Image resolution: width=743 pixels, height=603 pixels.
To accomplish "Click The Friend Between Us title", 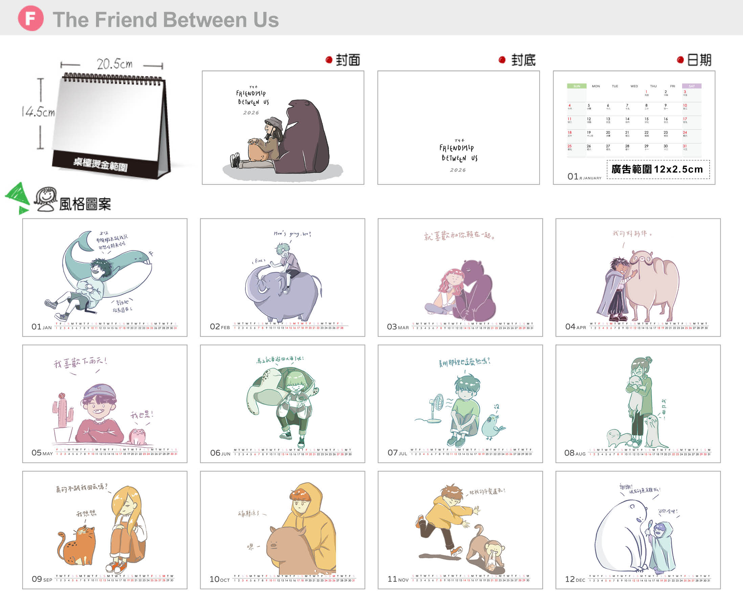I will point(165,19).
